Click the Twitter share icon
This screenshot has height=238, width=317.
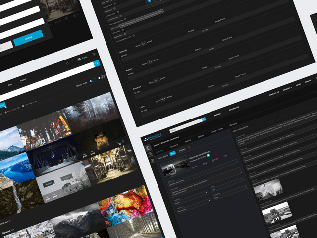click(208, 155)
